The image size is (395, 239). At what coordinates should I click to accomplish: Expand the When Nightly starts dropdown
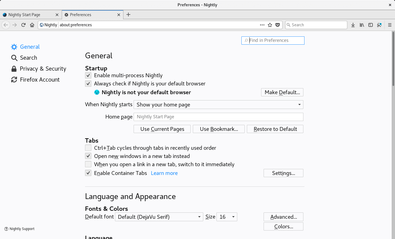tap(218, 105)
